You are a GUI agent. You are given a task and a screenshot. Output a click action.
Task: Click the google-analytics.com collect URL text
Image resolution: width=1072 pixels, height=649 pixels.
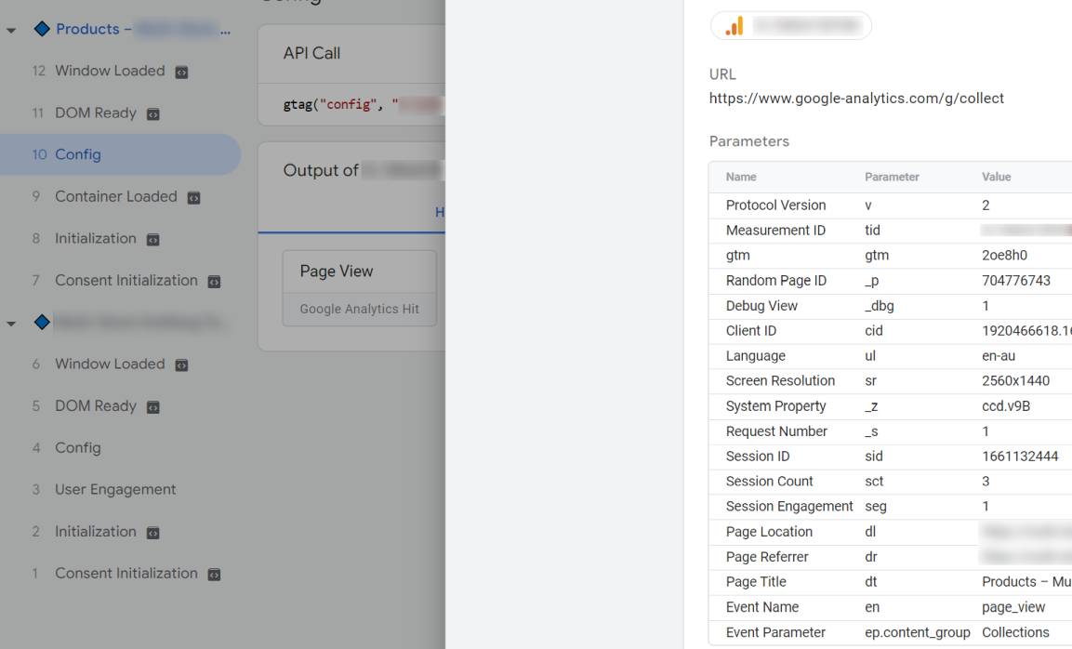point(856,99)
